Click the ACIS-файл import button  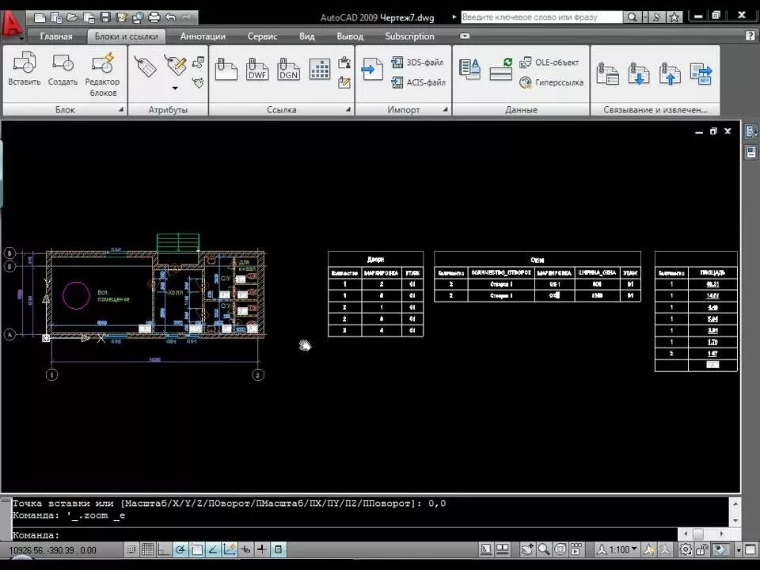[x=418, y=82]
